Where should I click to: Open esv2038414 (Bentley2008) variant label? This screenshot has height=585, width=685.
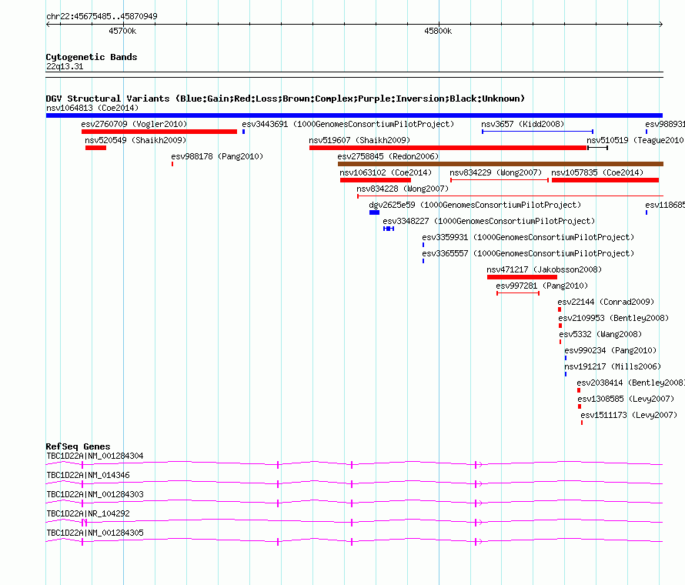coord(630,383)
